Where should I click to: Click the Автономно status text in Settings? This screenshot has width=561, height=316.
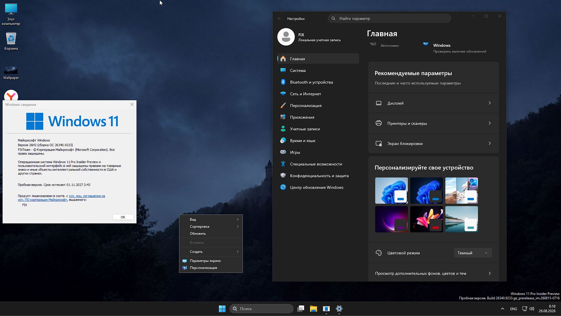390,46
